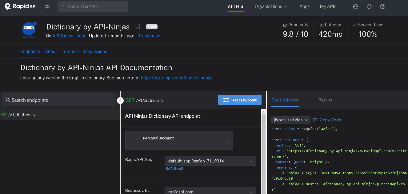Screen dimensions: 408x194
Task: Bookmark the Dictionary API
Action: pos(138,27)
